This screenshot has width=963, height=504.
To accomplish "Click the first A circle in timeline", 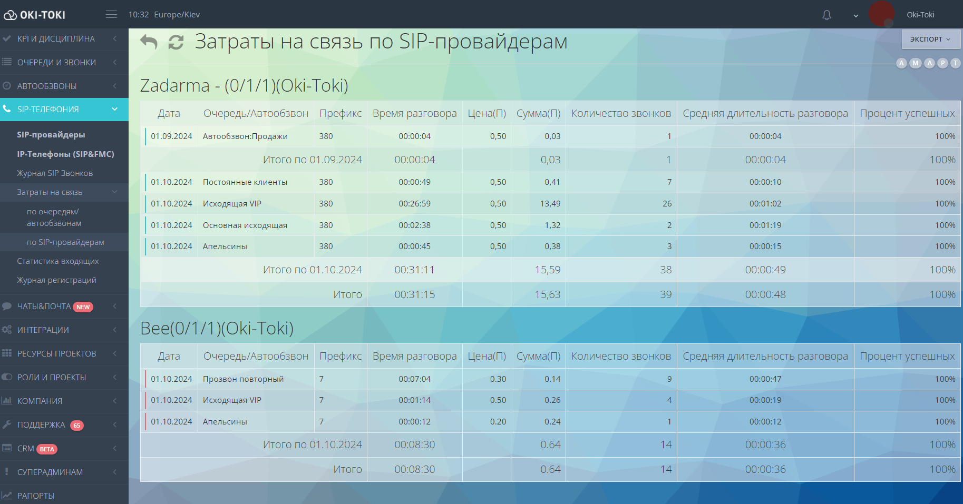I will tap(902, 63).
